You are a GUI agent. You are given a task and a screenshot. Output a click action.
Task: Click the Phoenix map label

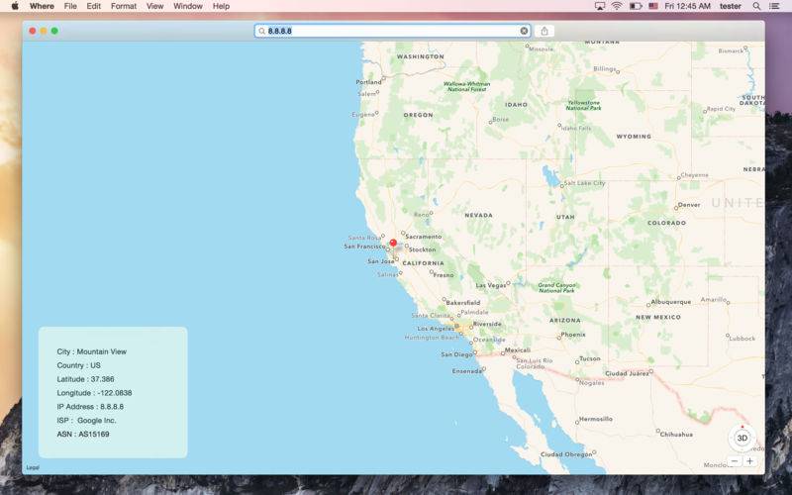[573, 335]
